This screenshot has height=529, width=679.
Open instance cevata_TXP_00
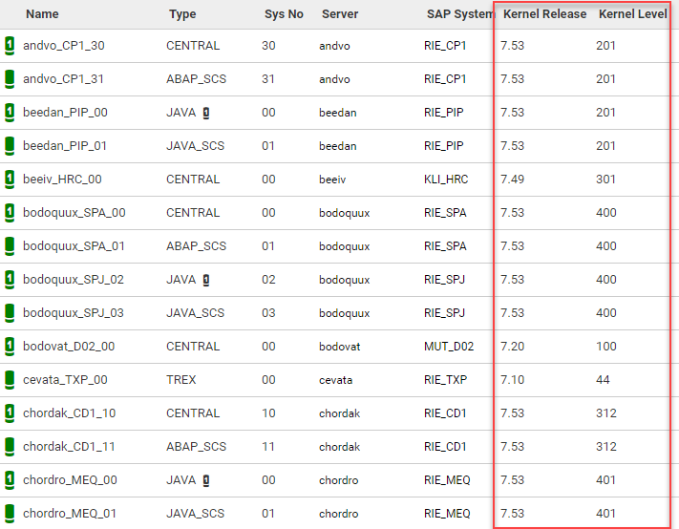coord(65,380)
